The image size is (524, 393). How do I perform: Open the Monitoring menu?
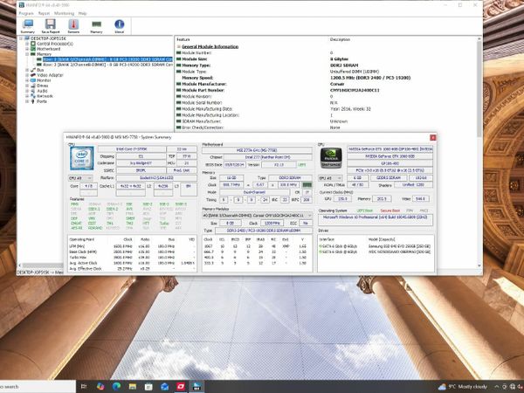tap(62, 14)
